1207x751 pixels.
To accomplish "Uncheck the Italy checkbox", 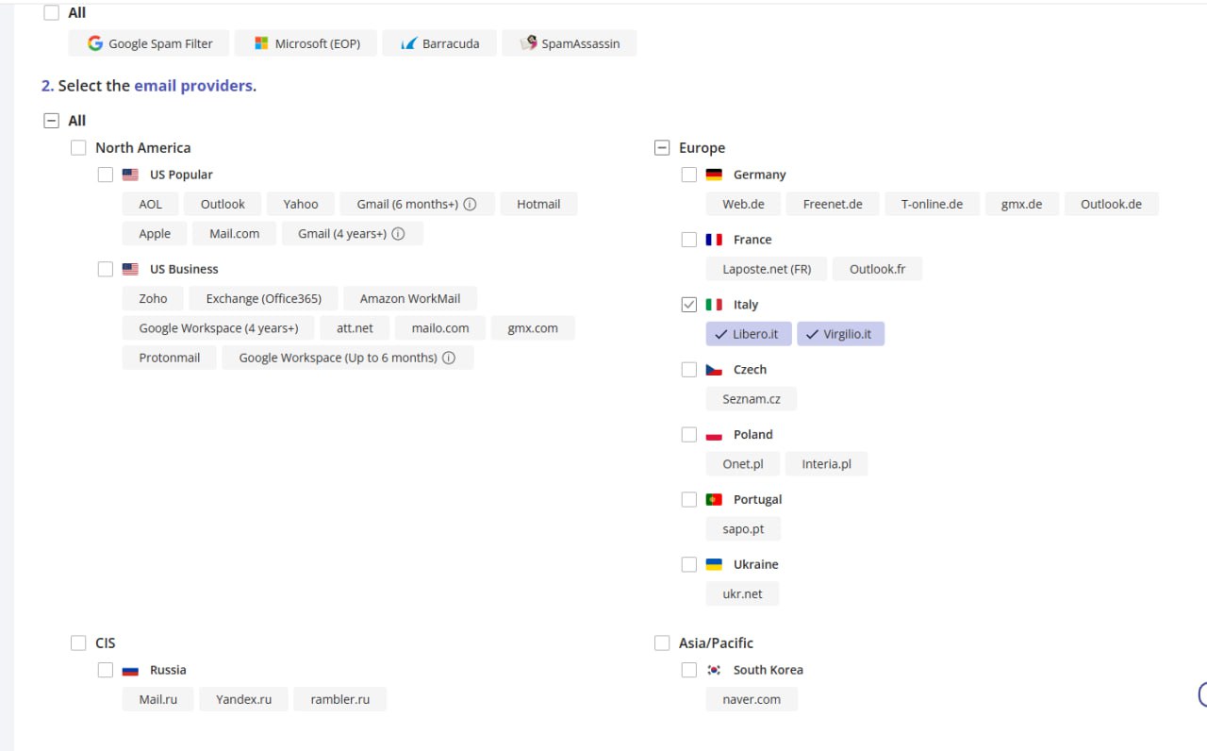I will pos(689,305).
